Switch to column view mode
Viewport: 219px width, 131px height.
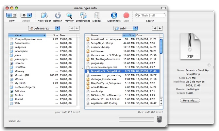point(14,15)
